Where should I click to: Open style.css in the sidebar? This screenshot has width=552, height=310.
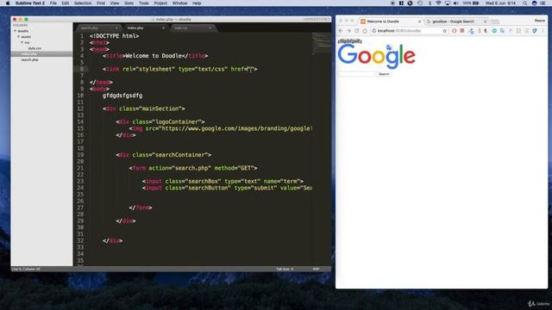pyautogui.click(x=34, y=48)
